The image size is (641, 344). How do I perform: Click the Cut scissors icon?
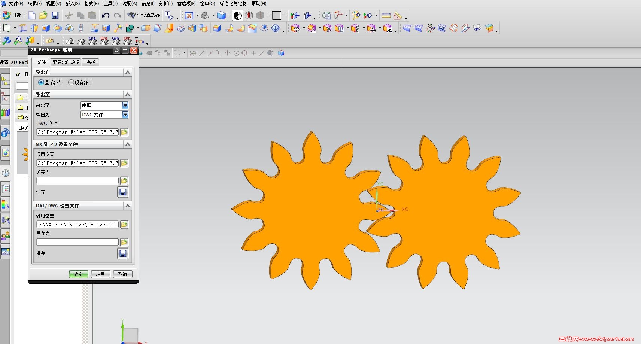click(69, 15)
